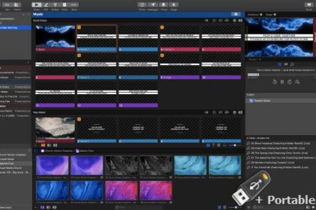Select Liquid Metal in the media sidebar
This screenshot has height=210, width=316.
[x=16, y=159]
